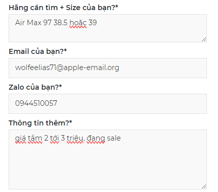Image resolution: width=218 pixels, height=192 pixels.
Task: Click the "Zalo của bạn?" label
Action: [35, 87]
